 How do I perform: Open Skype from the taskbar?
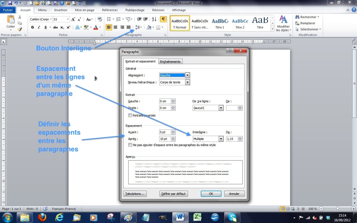click(232, 217)
